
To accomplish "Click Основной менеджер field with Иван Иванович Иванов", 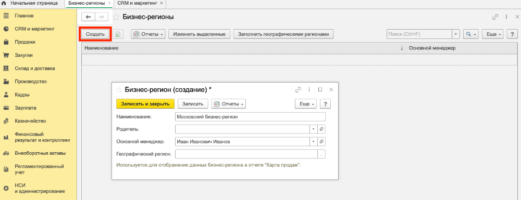I will [x=243, y=142].
